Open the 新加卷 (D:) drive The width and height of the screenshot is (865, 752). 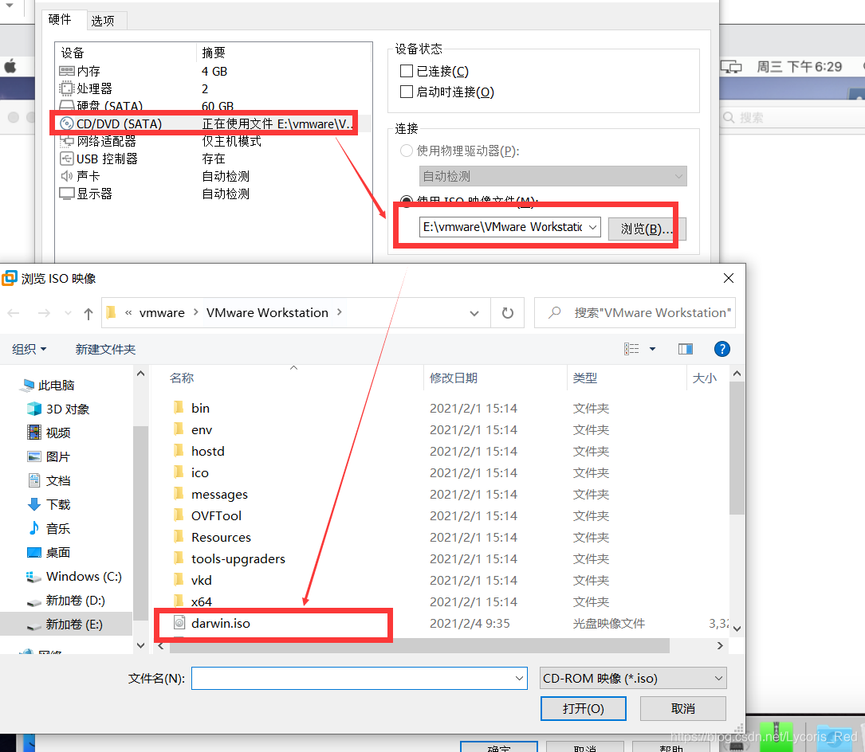(65, 601)
